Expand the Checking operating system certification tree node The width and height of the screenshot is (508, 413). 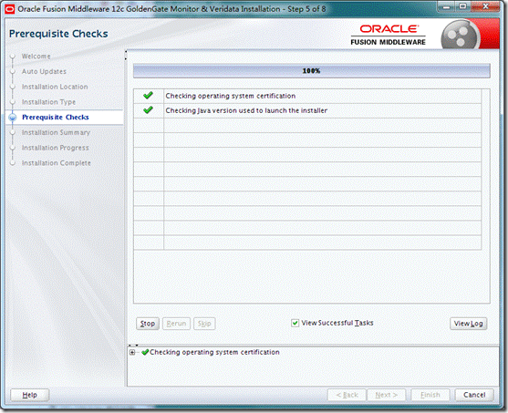(x=132, y=353)
